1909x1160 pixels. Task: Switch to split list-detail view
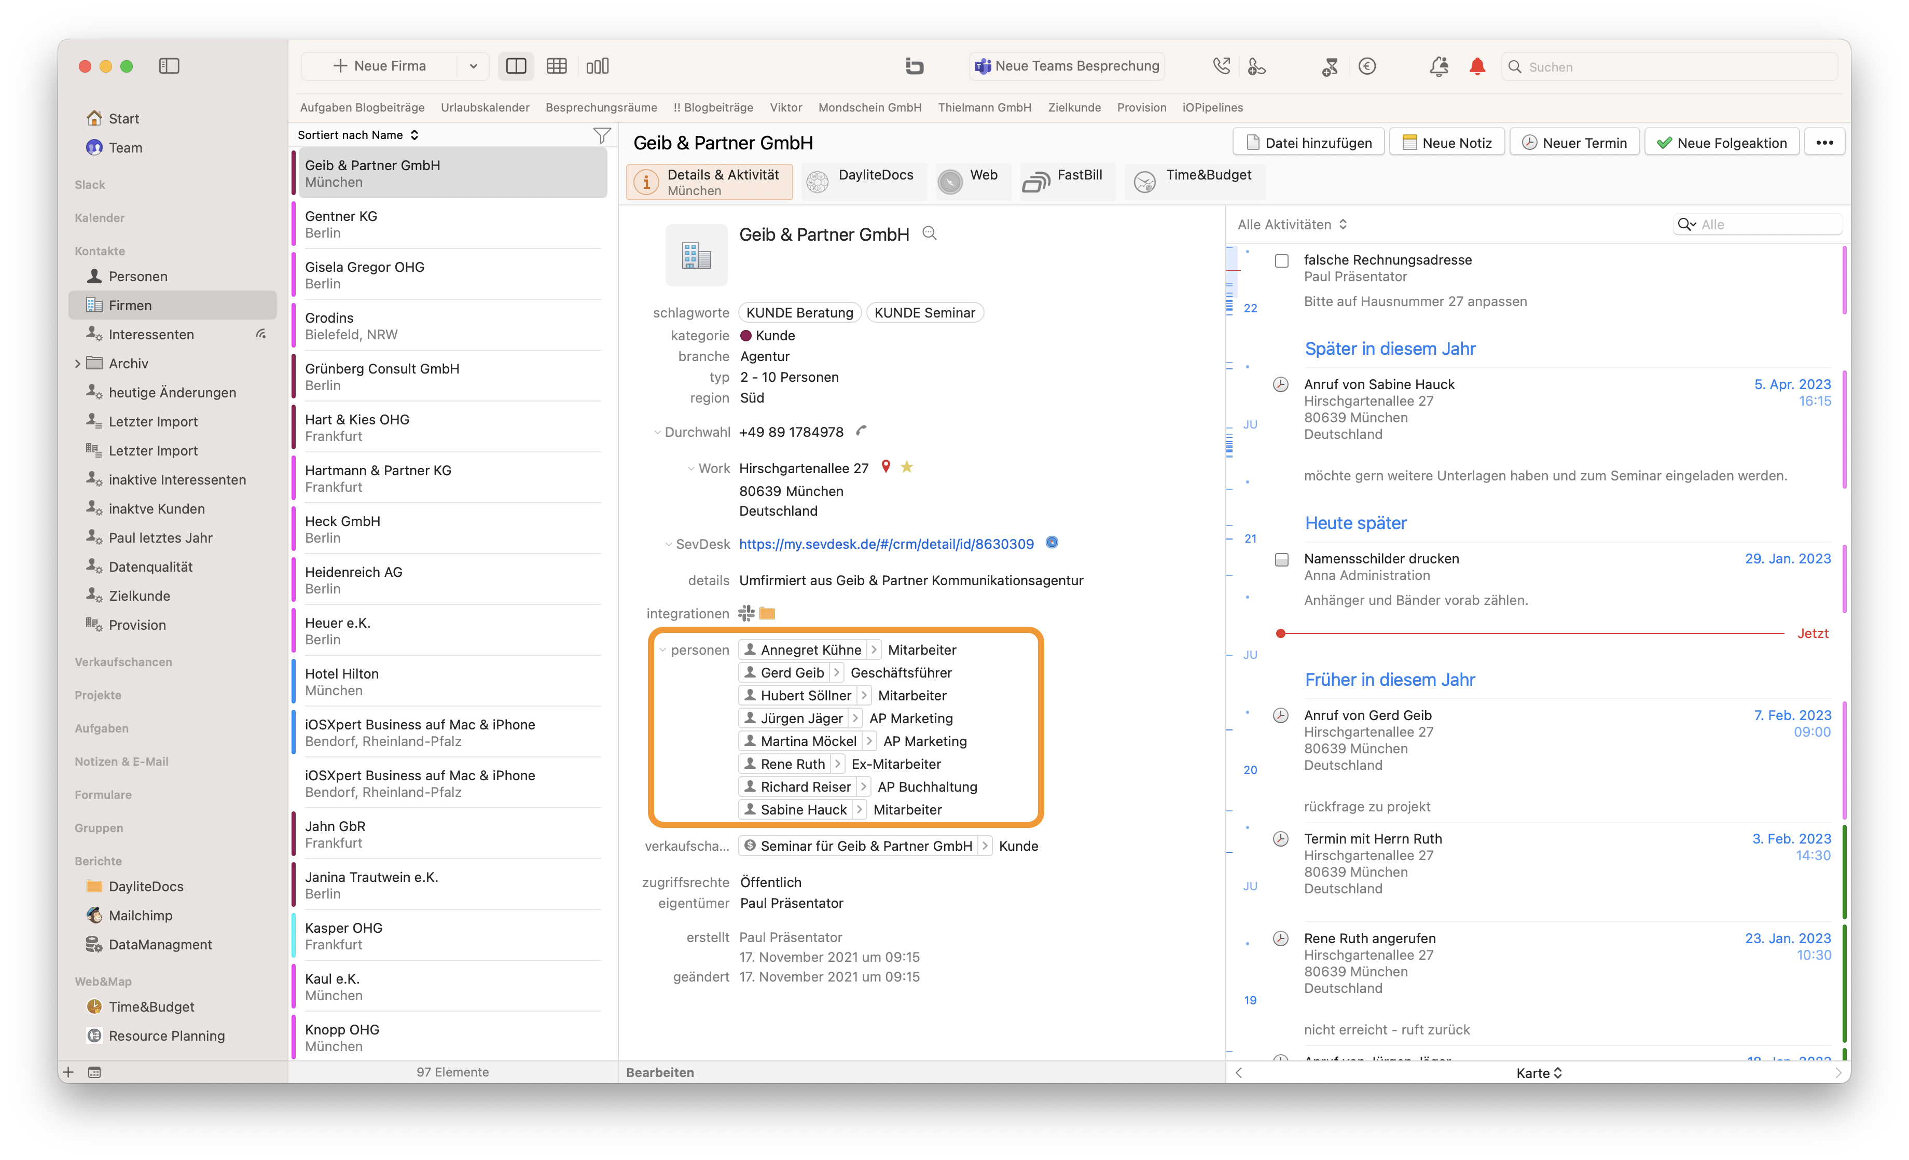coord(516,66)
